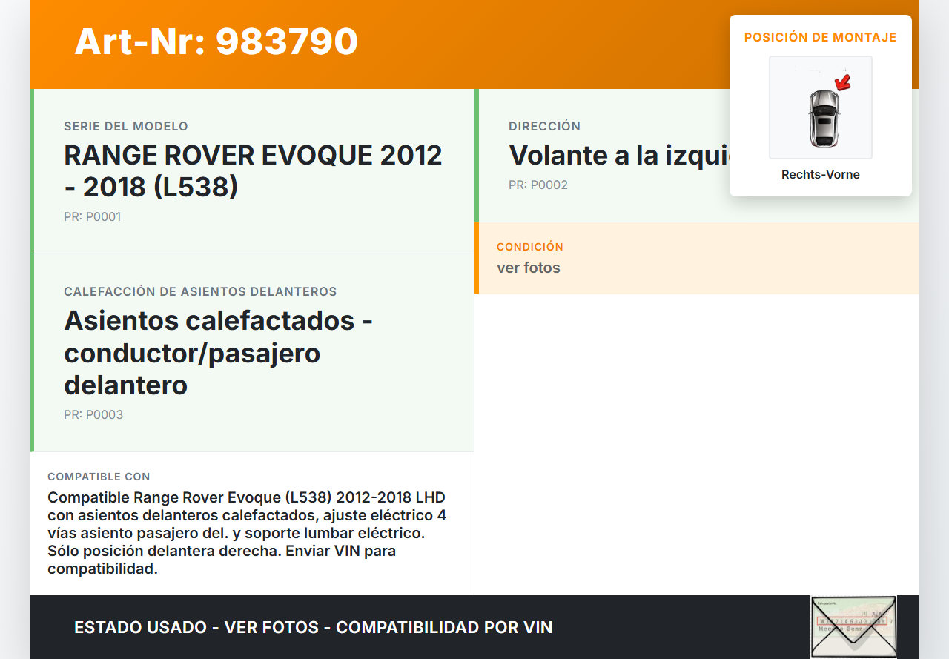Click the 'SERIE DEL MODELO' label
The height and width of the screenshot is (659, 949).
coord(126,126)
